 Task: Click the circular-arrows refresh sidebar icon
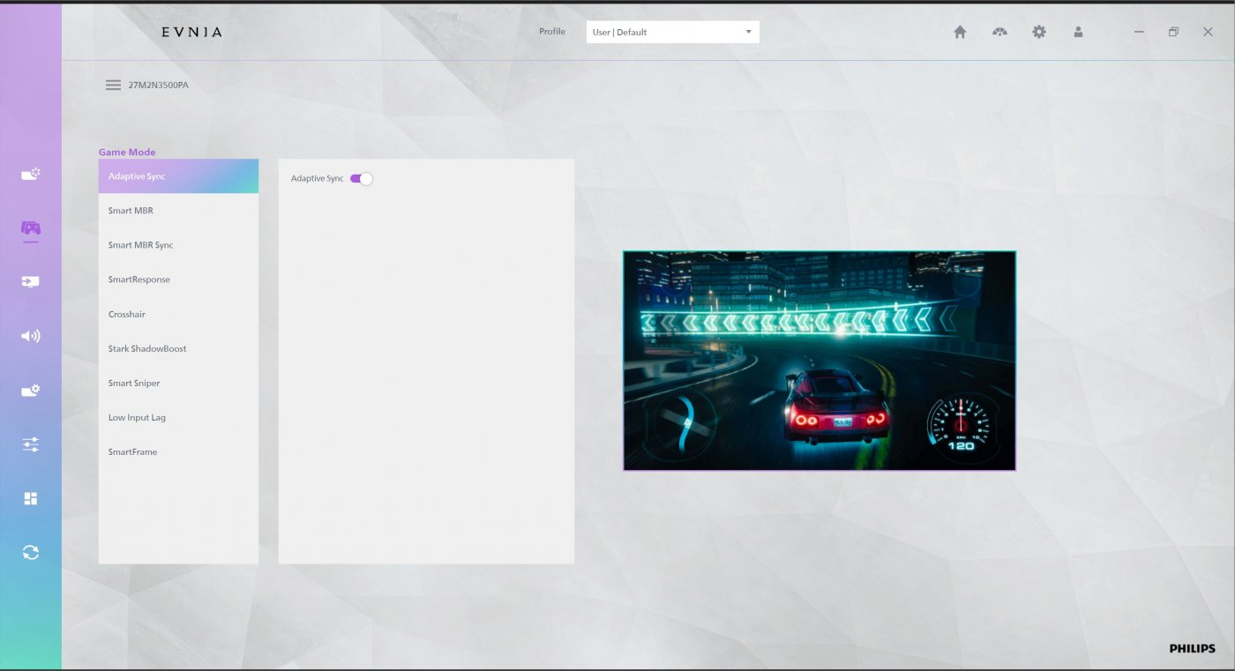click(x=31, y=553)
